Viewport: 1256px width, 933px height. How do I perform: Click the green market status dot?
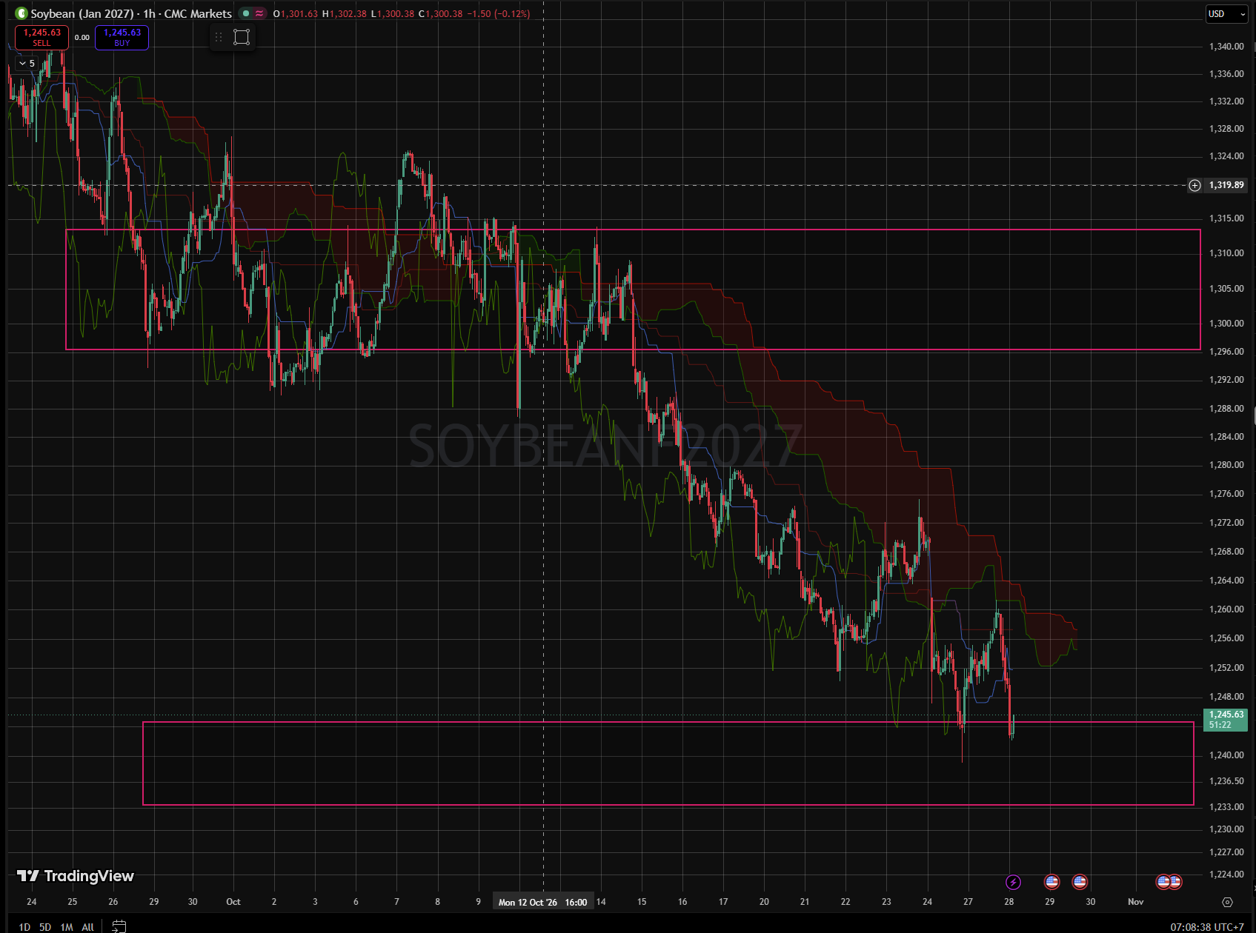(x=246, y=13)
